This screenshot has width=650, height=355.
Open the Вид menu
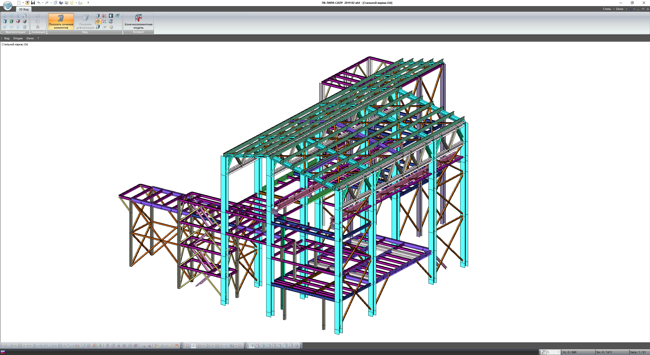click(7, 38)
